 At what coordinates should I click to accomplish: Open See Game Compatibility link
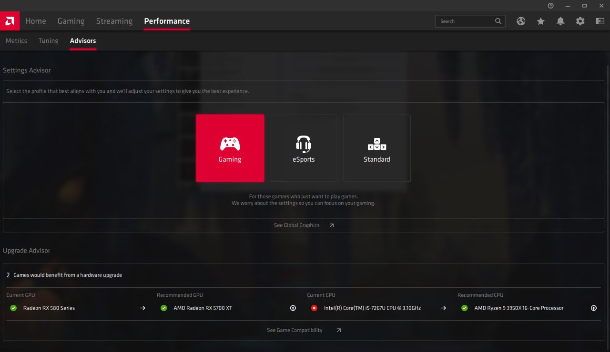(295, 330)
